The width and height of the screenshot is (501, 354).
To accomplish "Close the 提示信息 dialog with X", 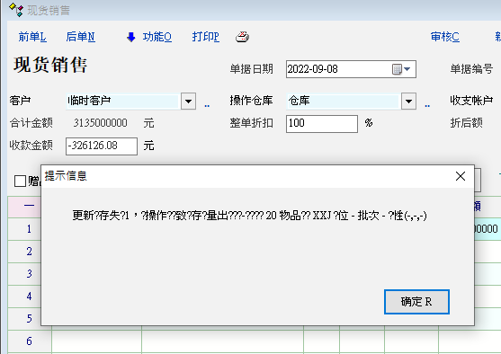I will 461,176.
